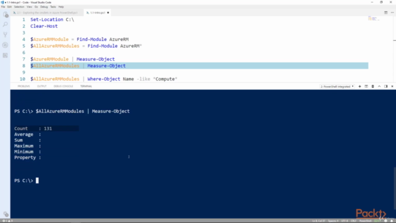Open the Tasks menu
Viewport: 396px width, 223px height.
pos(53,7)
